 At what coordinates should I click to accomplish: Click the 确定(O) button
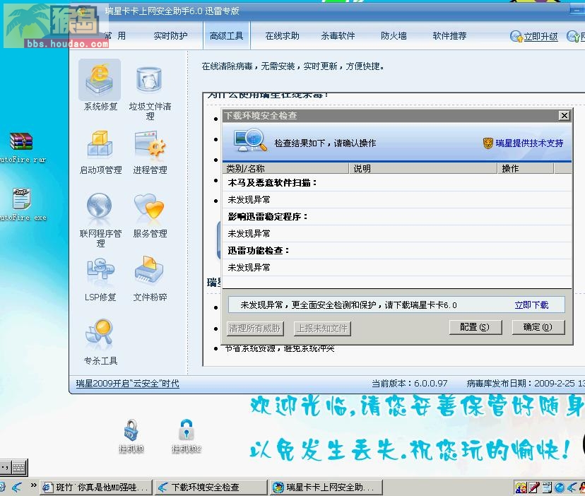[x=538, y=327]
